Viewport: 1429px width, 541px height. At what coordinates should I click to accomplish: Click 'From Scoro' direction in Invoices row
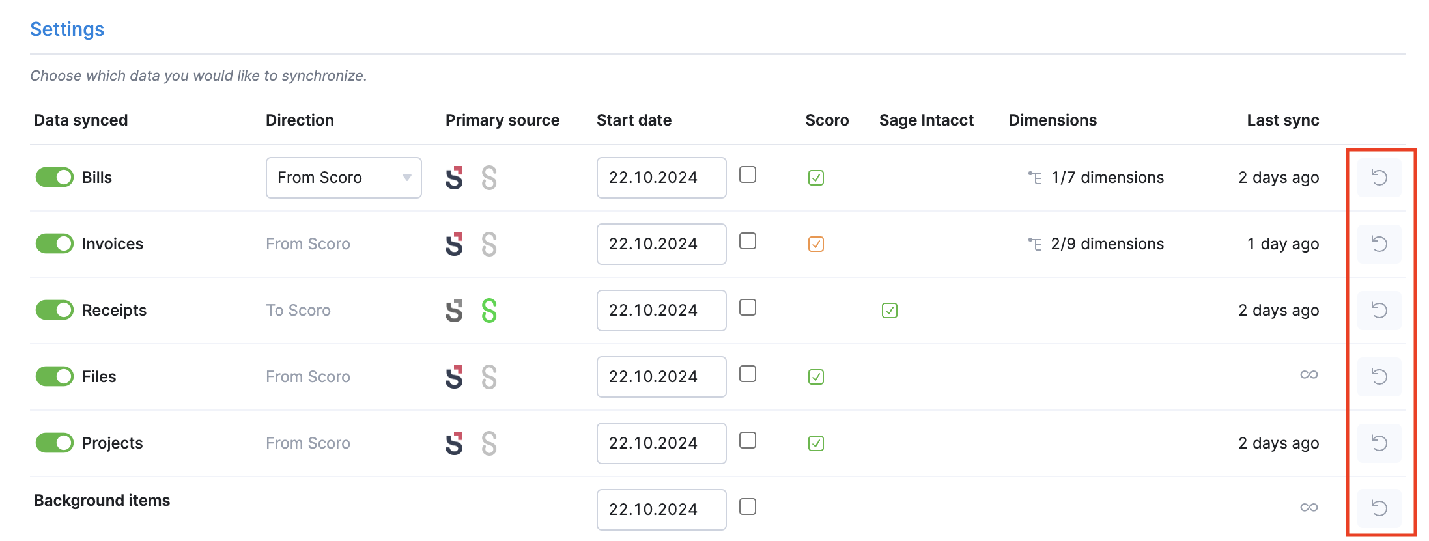[308, 244]
